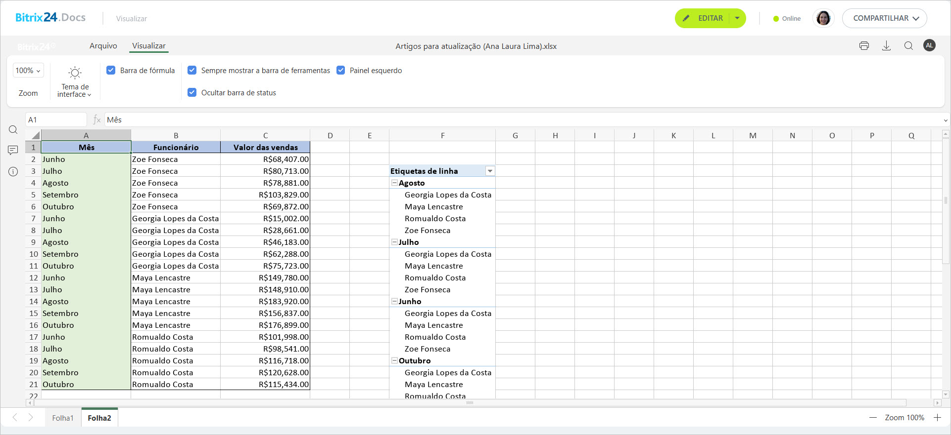Open the find icon in left sidebar
Image resolution: width=951 pixels, height=435 pixels.
[x=13, y=130]
